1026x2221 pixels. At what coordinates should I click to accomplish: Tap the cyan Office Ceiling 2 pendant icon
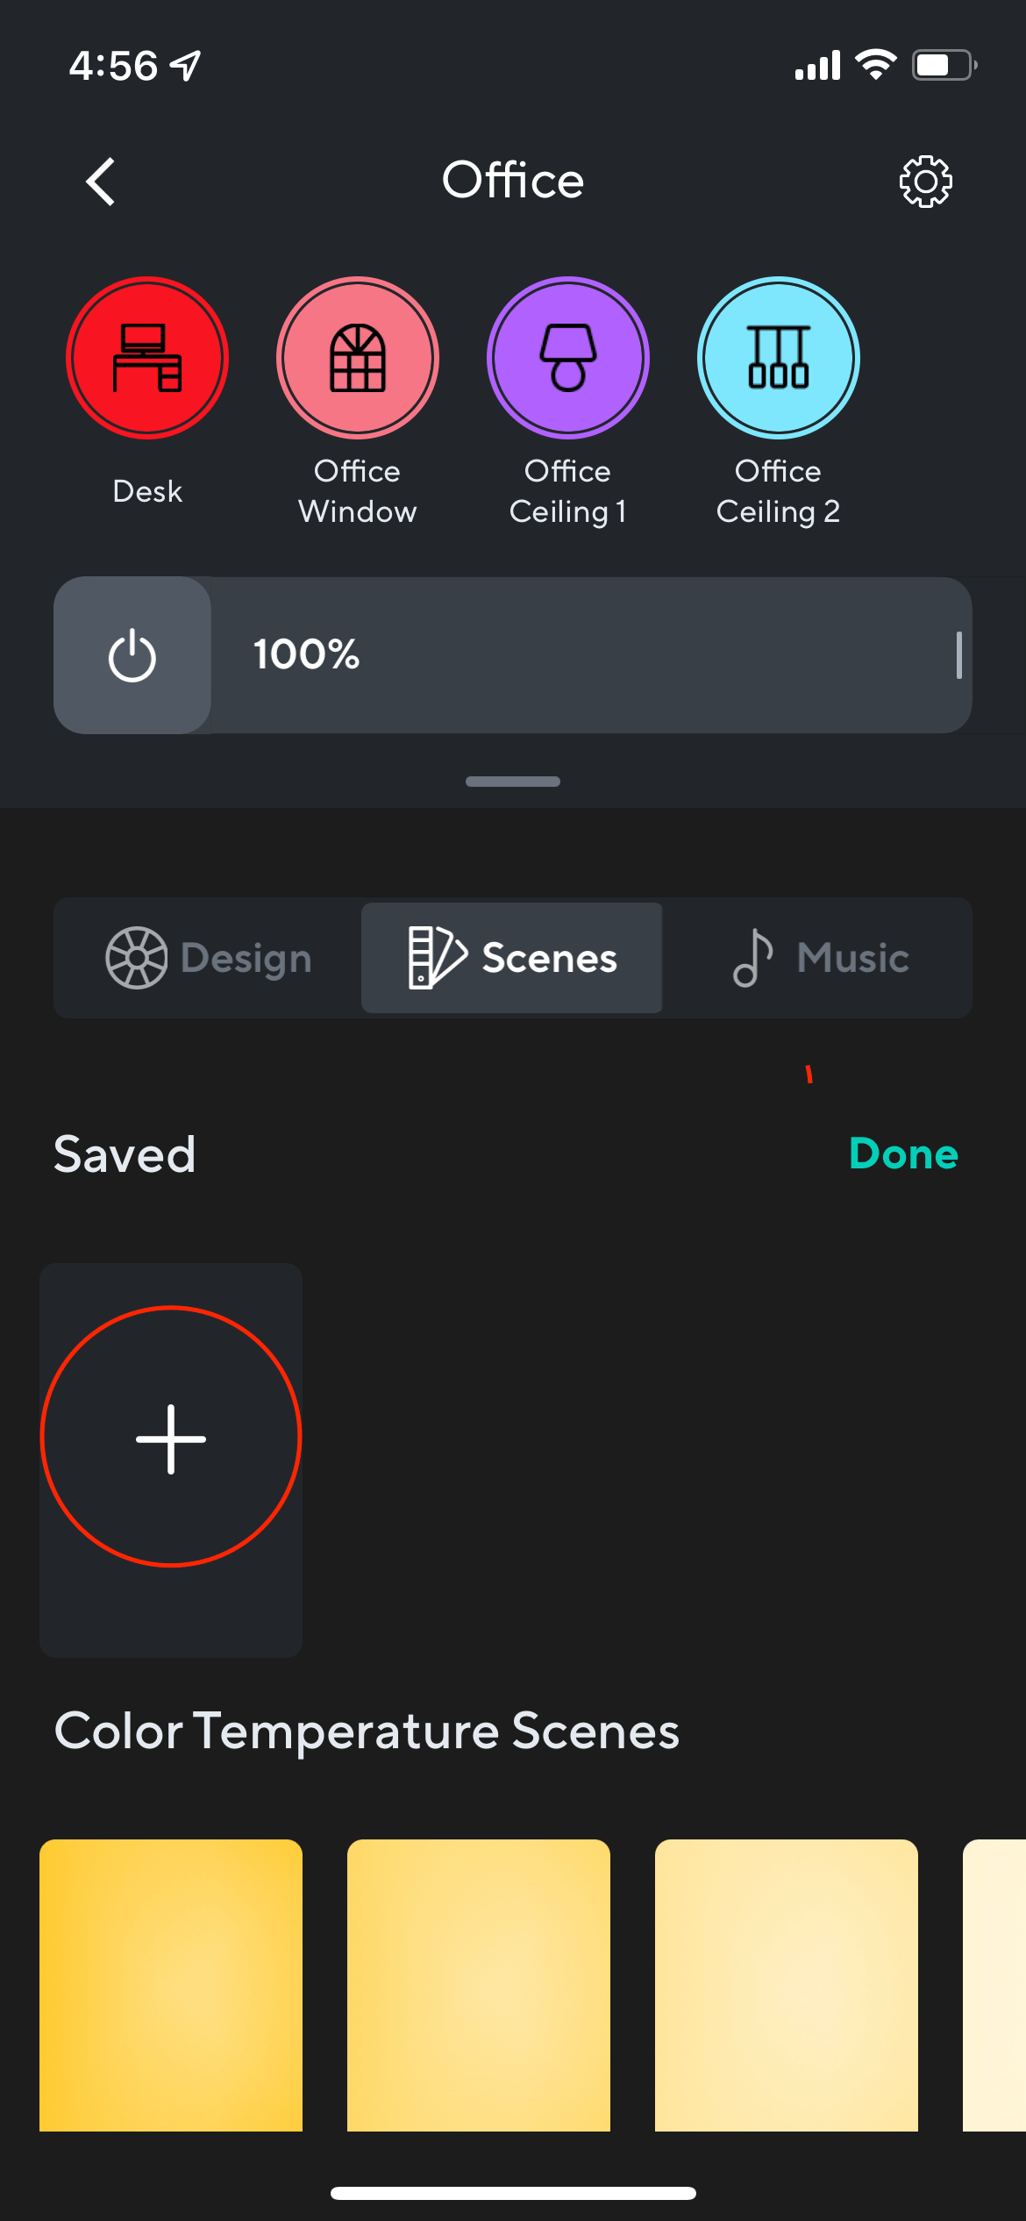click(778, 357)
